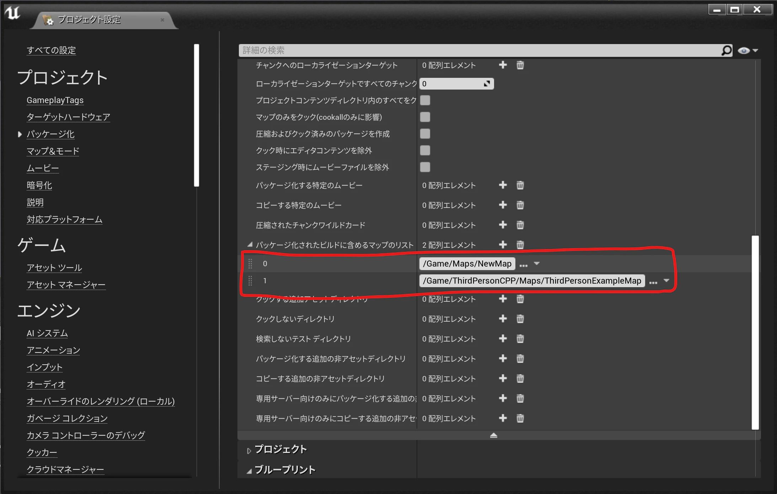Clear パッケージ化する追加の非アセットディレクトリ array
Image resolution: width=777 pixels, height=494 pixels.
click(520, 359)
